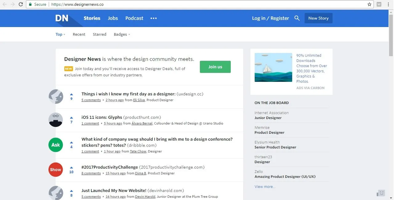This screenshot has width=394, height=200.
Task: Open Eli Silva's avatar icon
Action: coord(56,97)
